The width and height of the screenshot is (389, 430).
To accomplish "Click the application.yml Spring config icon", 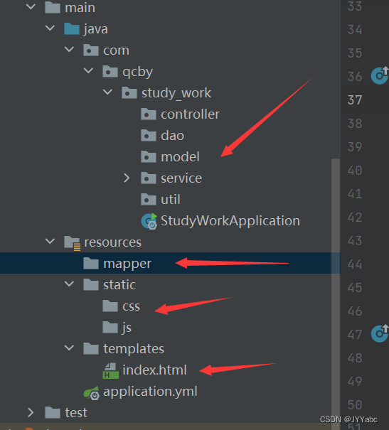I will point(91,393).
